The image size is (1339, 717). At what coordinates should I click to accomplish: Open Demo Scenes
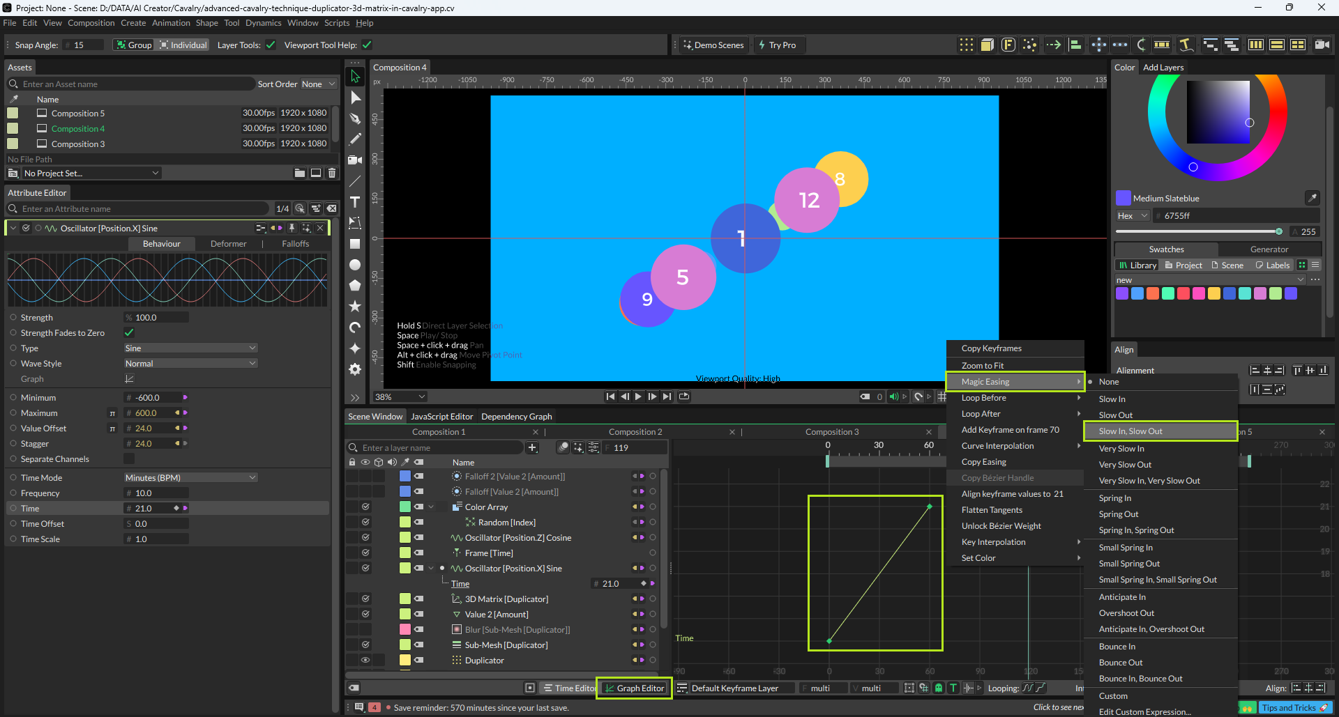coord(713,45)
